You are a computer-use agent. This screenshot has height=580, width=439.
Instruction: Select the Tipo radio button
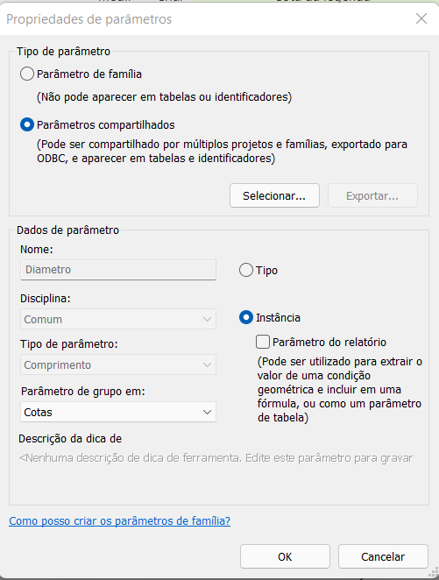point(246,270)
